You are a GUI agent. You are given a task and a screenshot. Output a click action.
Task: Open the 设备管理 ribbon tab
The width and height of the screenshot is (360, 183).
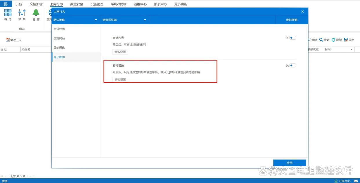pyautogui.click(x=97, y=4)
